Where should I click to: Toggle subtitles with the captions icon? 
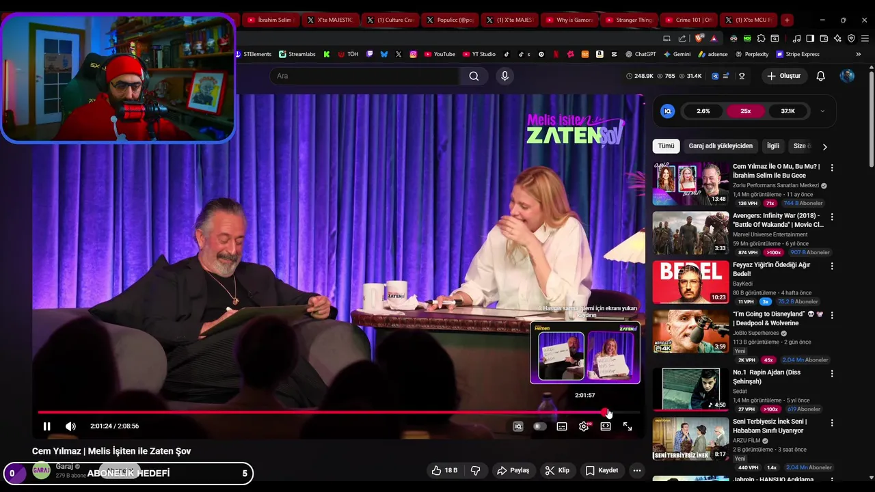pyautogui.click(x=562, y=426)
